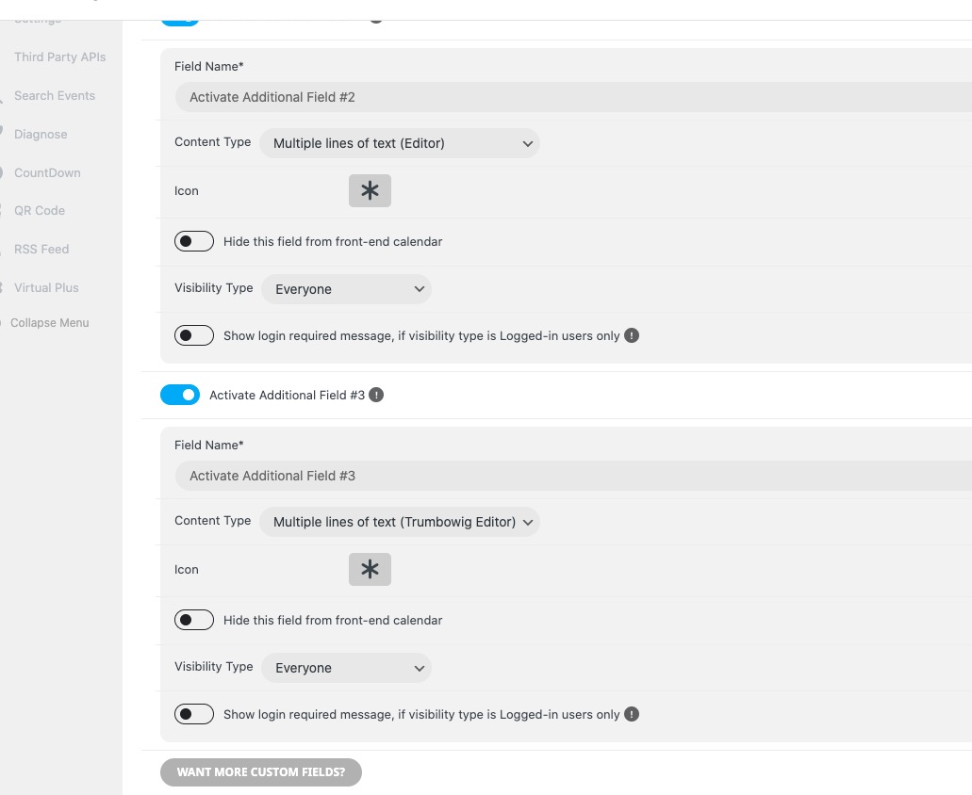Click the asterisk icon picker for Field #3
This screenshot has height=795, width=972.
point(370,569)
